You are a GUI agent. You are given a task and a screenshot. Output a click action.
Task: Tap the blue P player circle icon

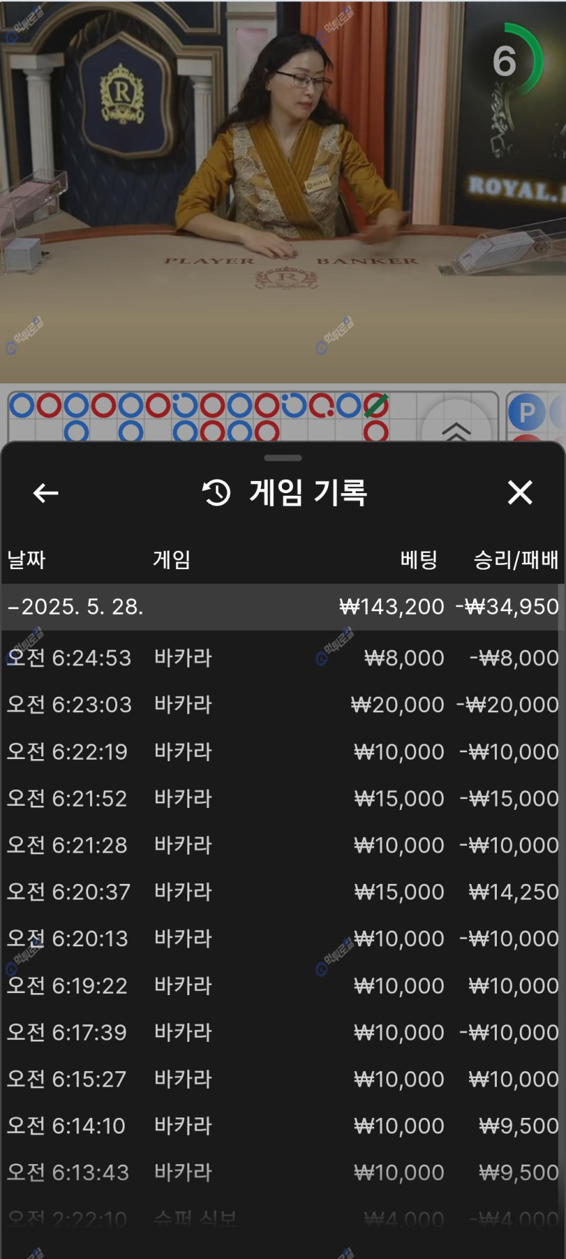(x=527, y=412)
